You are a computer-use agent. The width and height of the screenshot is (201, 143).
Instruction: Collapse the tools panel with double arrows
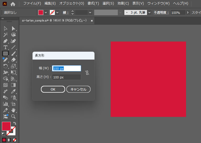pos(3,19)
